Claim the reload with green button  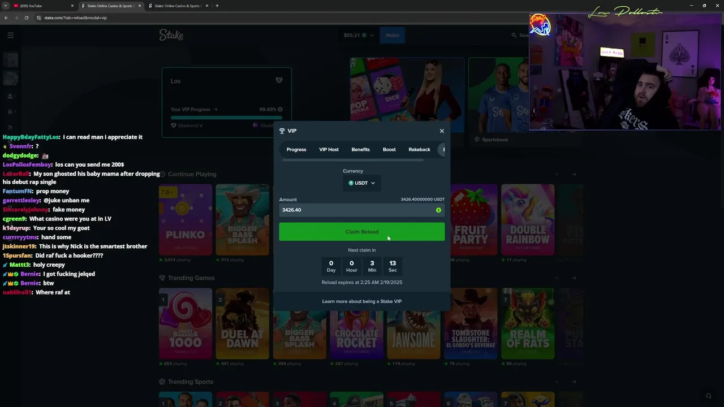[x=361, y=232]
